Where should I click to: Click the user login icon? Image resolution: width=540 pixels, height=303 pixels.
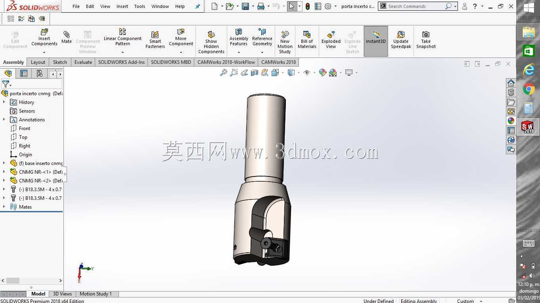[x=464, y=6]
